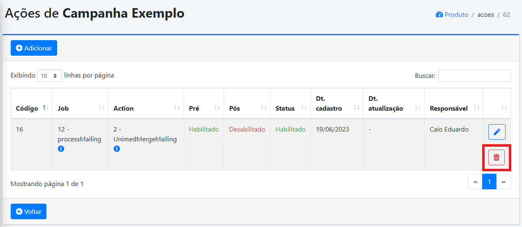522x227 pixels.
Task: Focus the Buscar search field
Action: (474, 76)
